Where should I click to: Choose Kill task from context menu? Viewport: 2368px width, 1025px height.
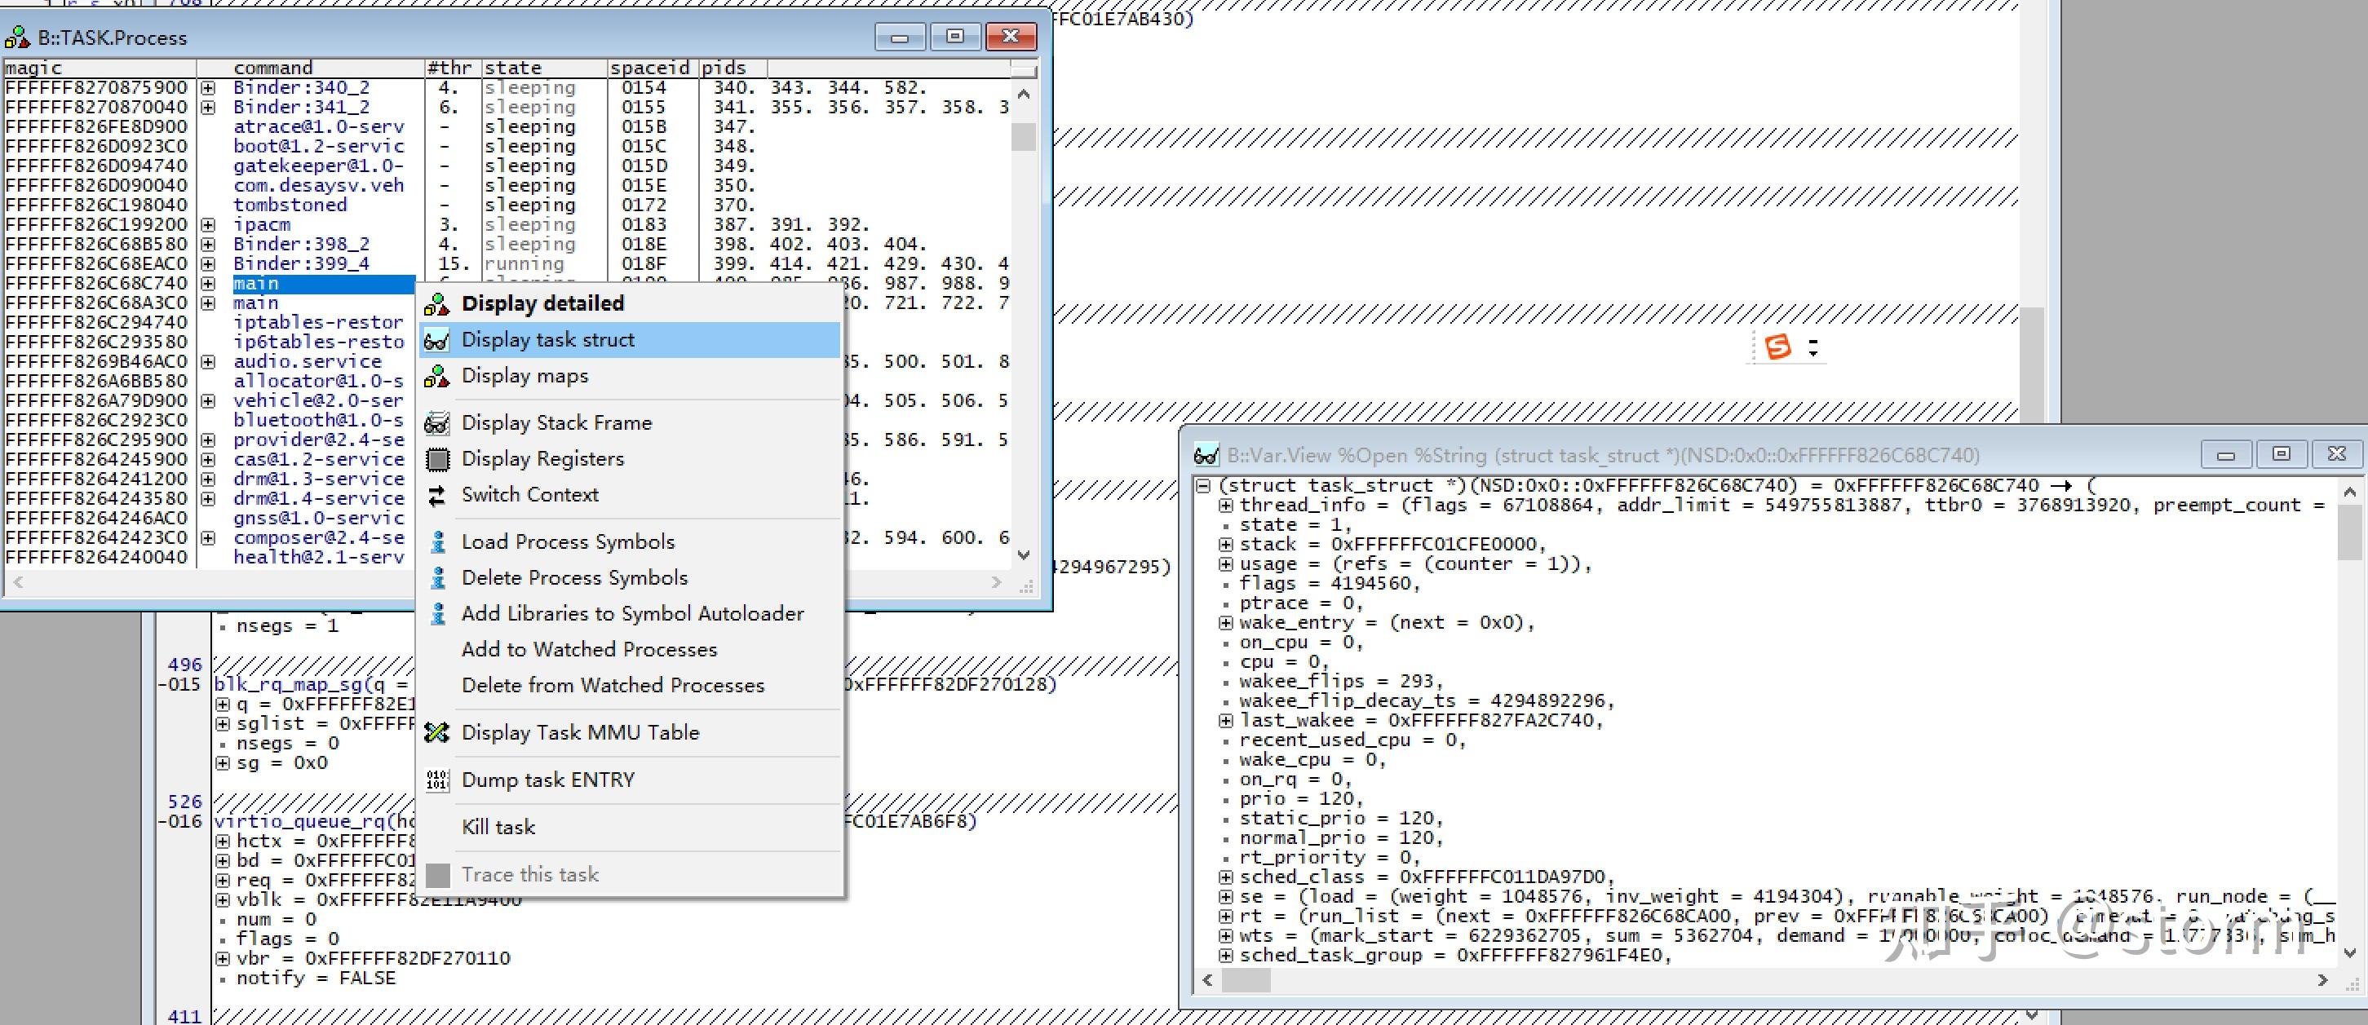click(498, 828)
